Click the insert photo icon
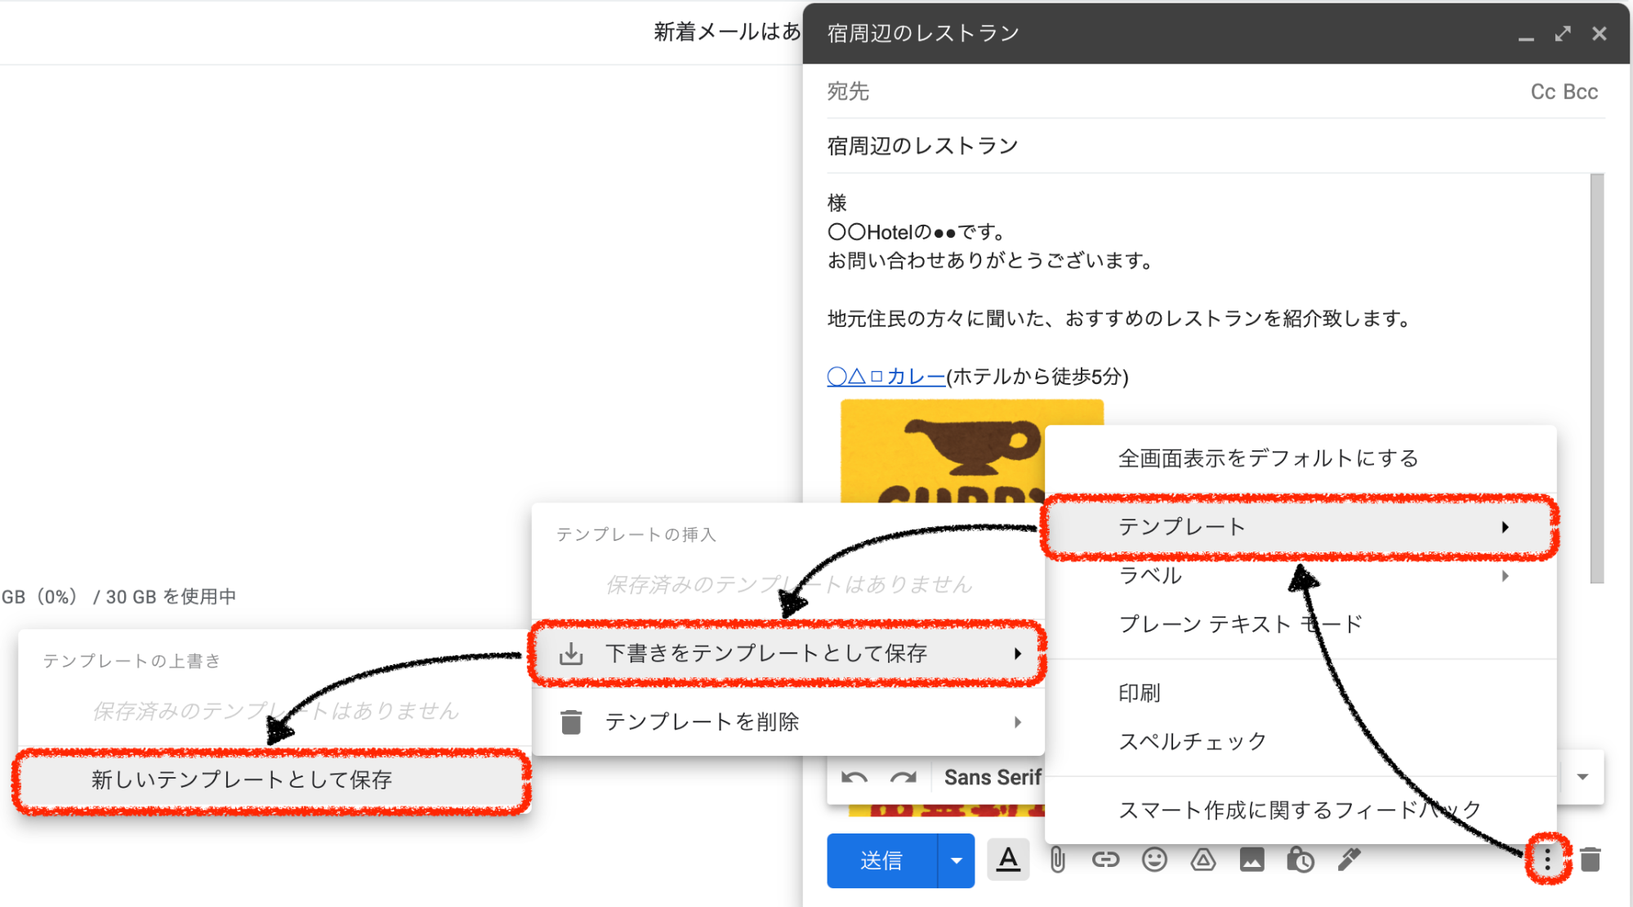This screenshot has width=1633, height=907. pos(1252,860)
